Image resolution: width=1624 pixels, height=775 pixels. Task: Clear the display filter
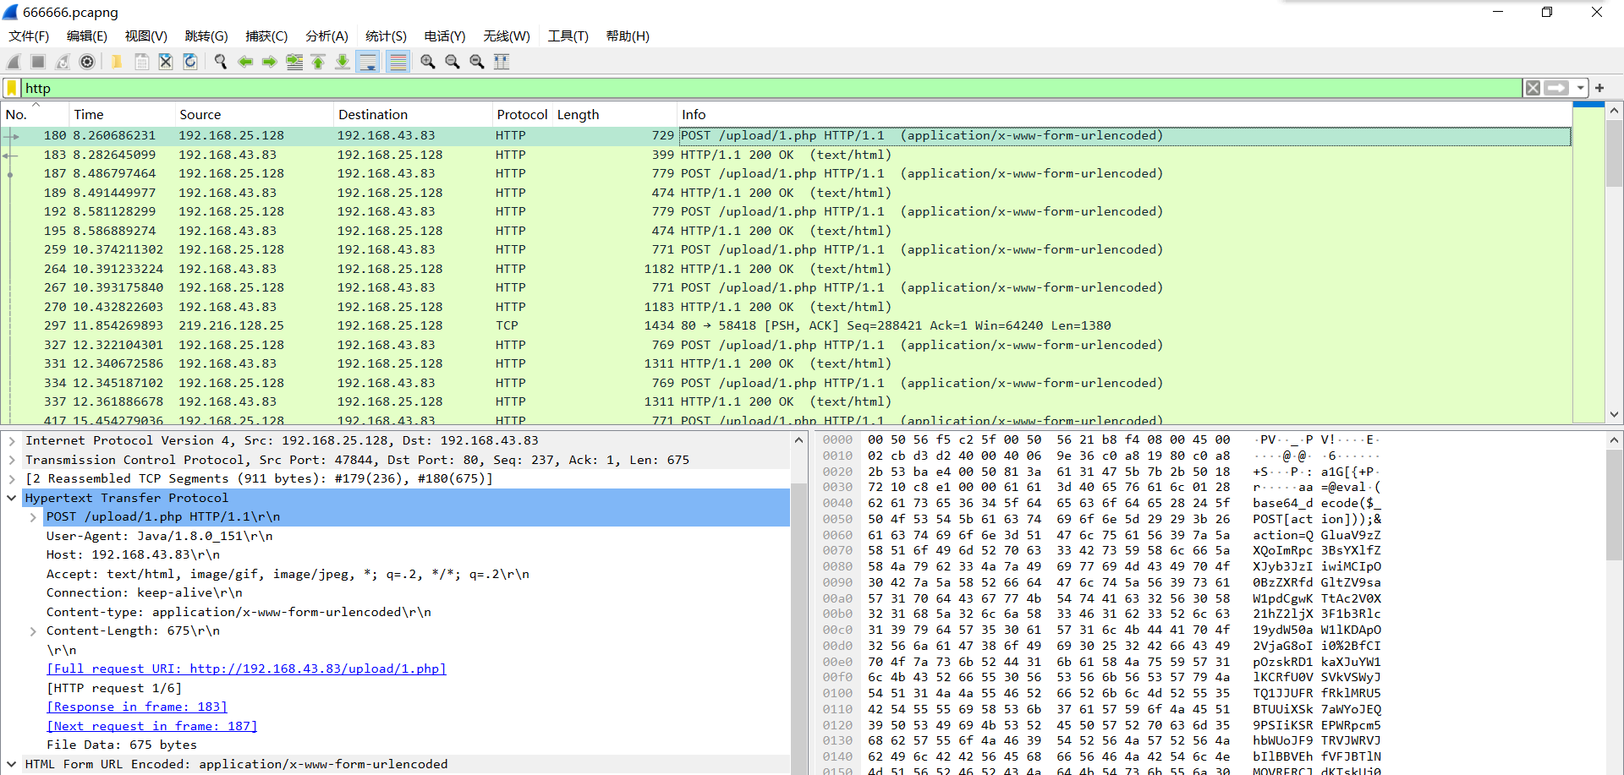pyautogui.click(x=1533, y=88)
